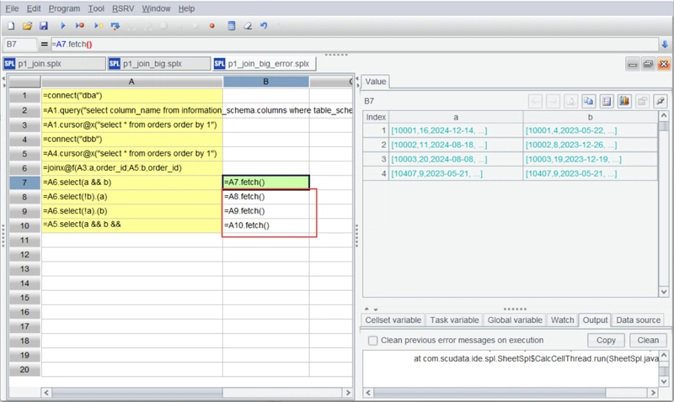The height and width of the screenshot is (402, 674).
Task: Click the grayed back arrow in Value panel
Action: click(535, 101)
